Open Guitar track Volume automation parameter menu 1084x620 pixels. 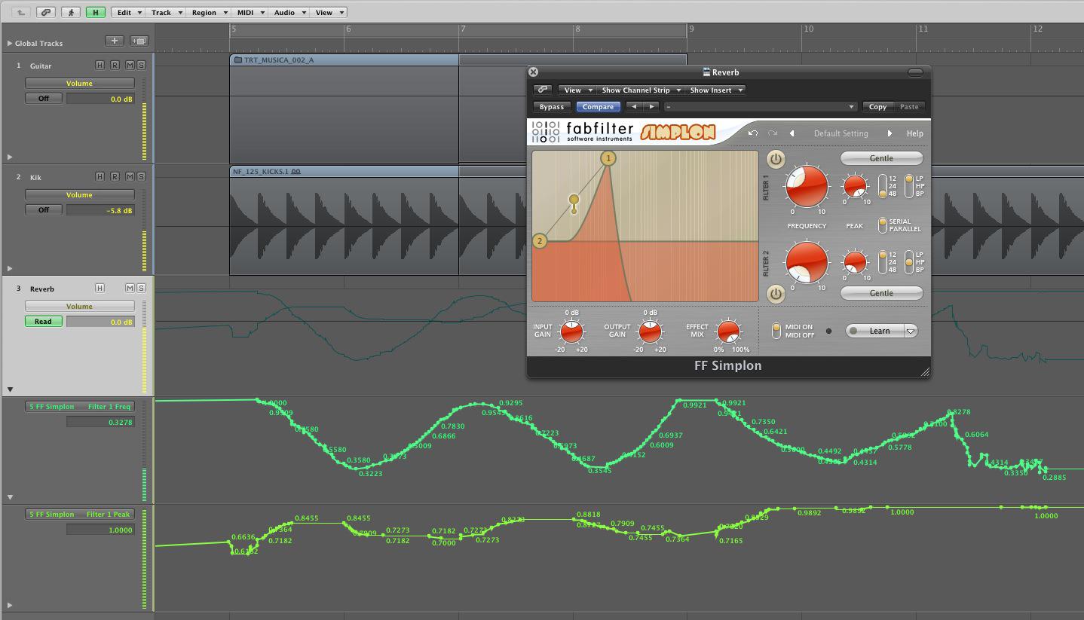(x=80, y=84)
